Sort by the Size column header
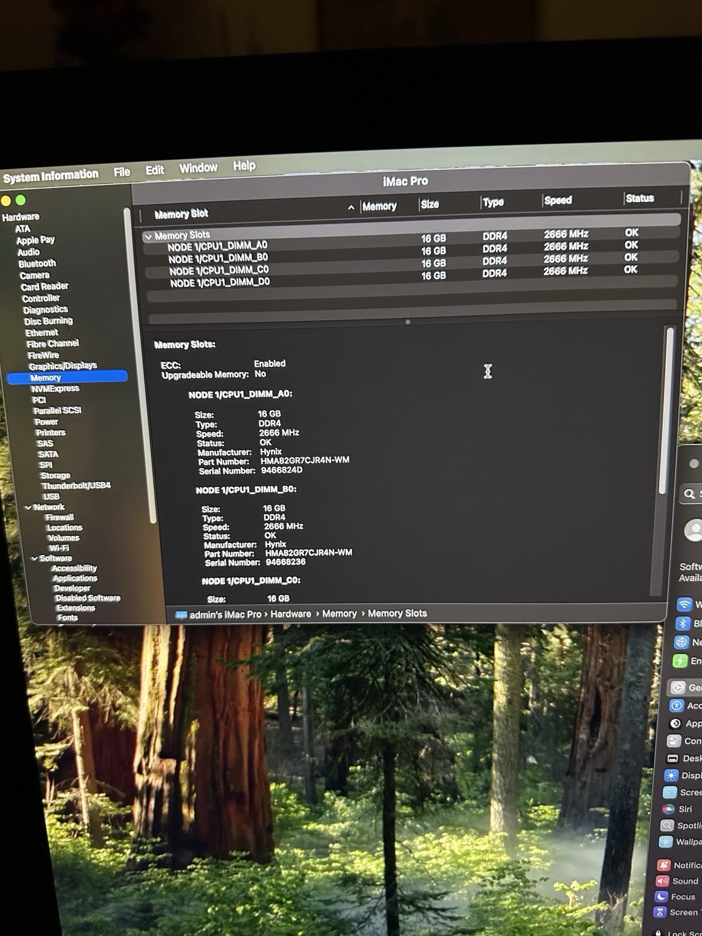Image resolution: width=702 pixels, height=936 pixels. [429, 204]
